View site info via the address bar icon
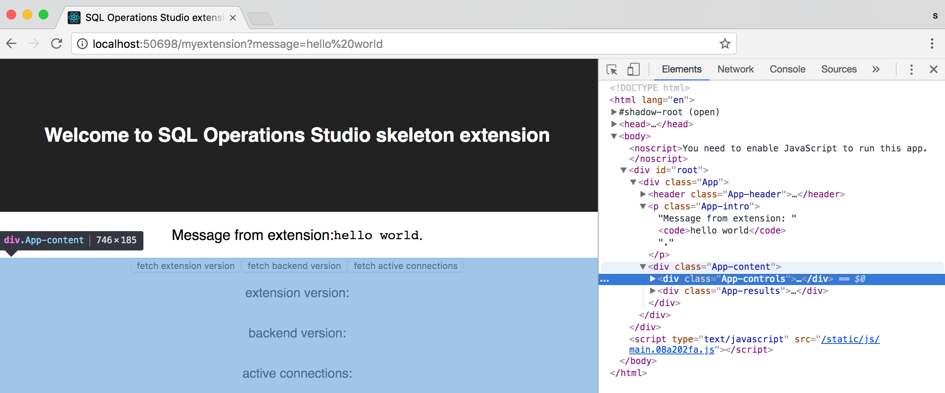Image resolution: width=945 pixels, height=393 pixels. (x=82, y=43)
